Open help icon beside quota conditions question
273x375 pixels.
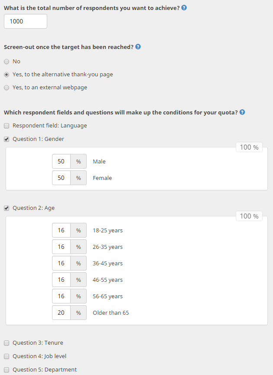point(242,112)
